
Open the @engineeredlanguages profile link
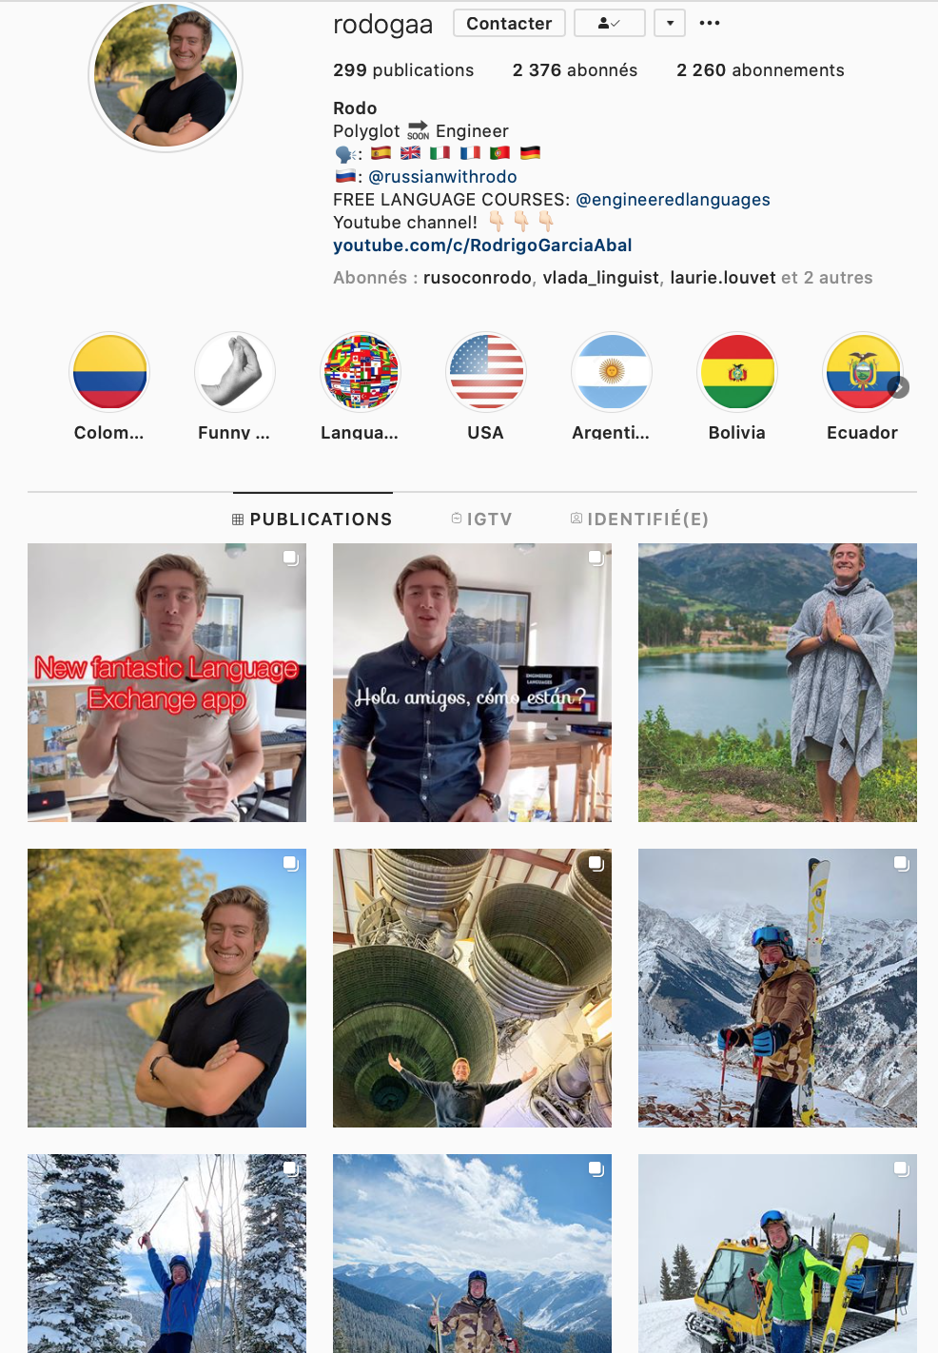673,200
